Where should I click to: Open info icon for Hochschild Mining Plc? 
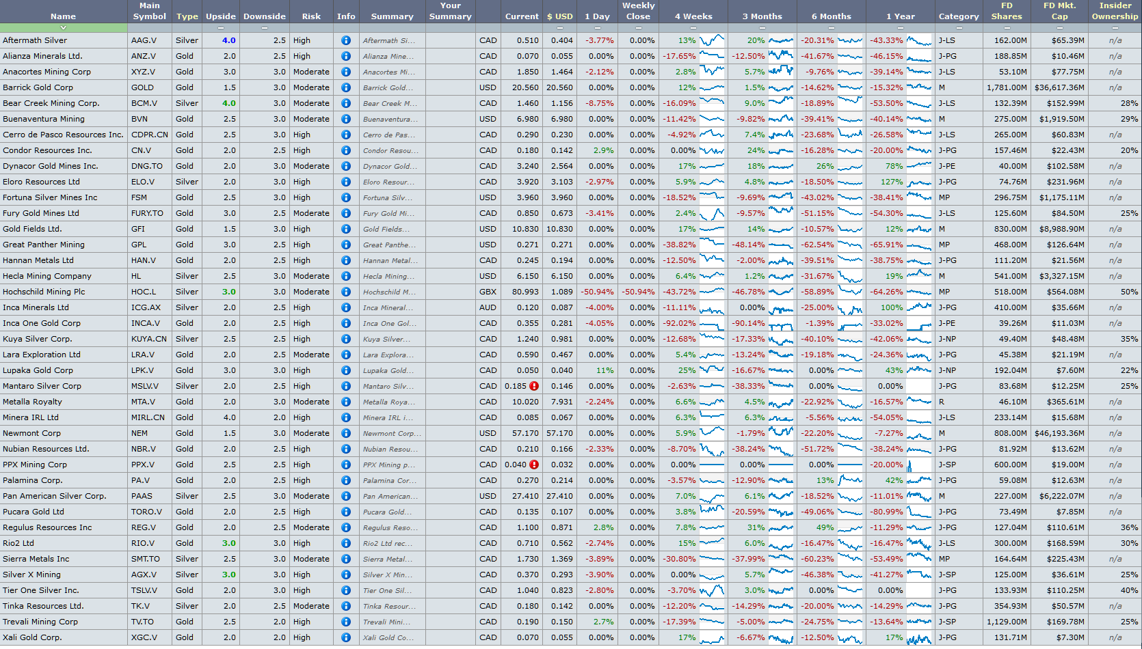coord(346,292)
